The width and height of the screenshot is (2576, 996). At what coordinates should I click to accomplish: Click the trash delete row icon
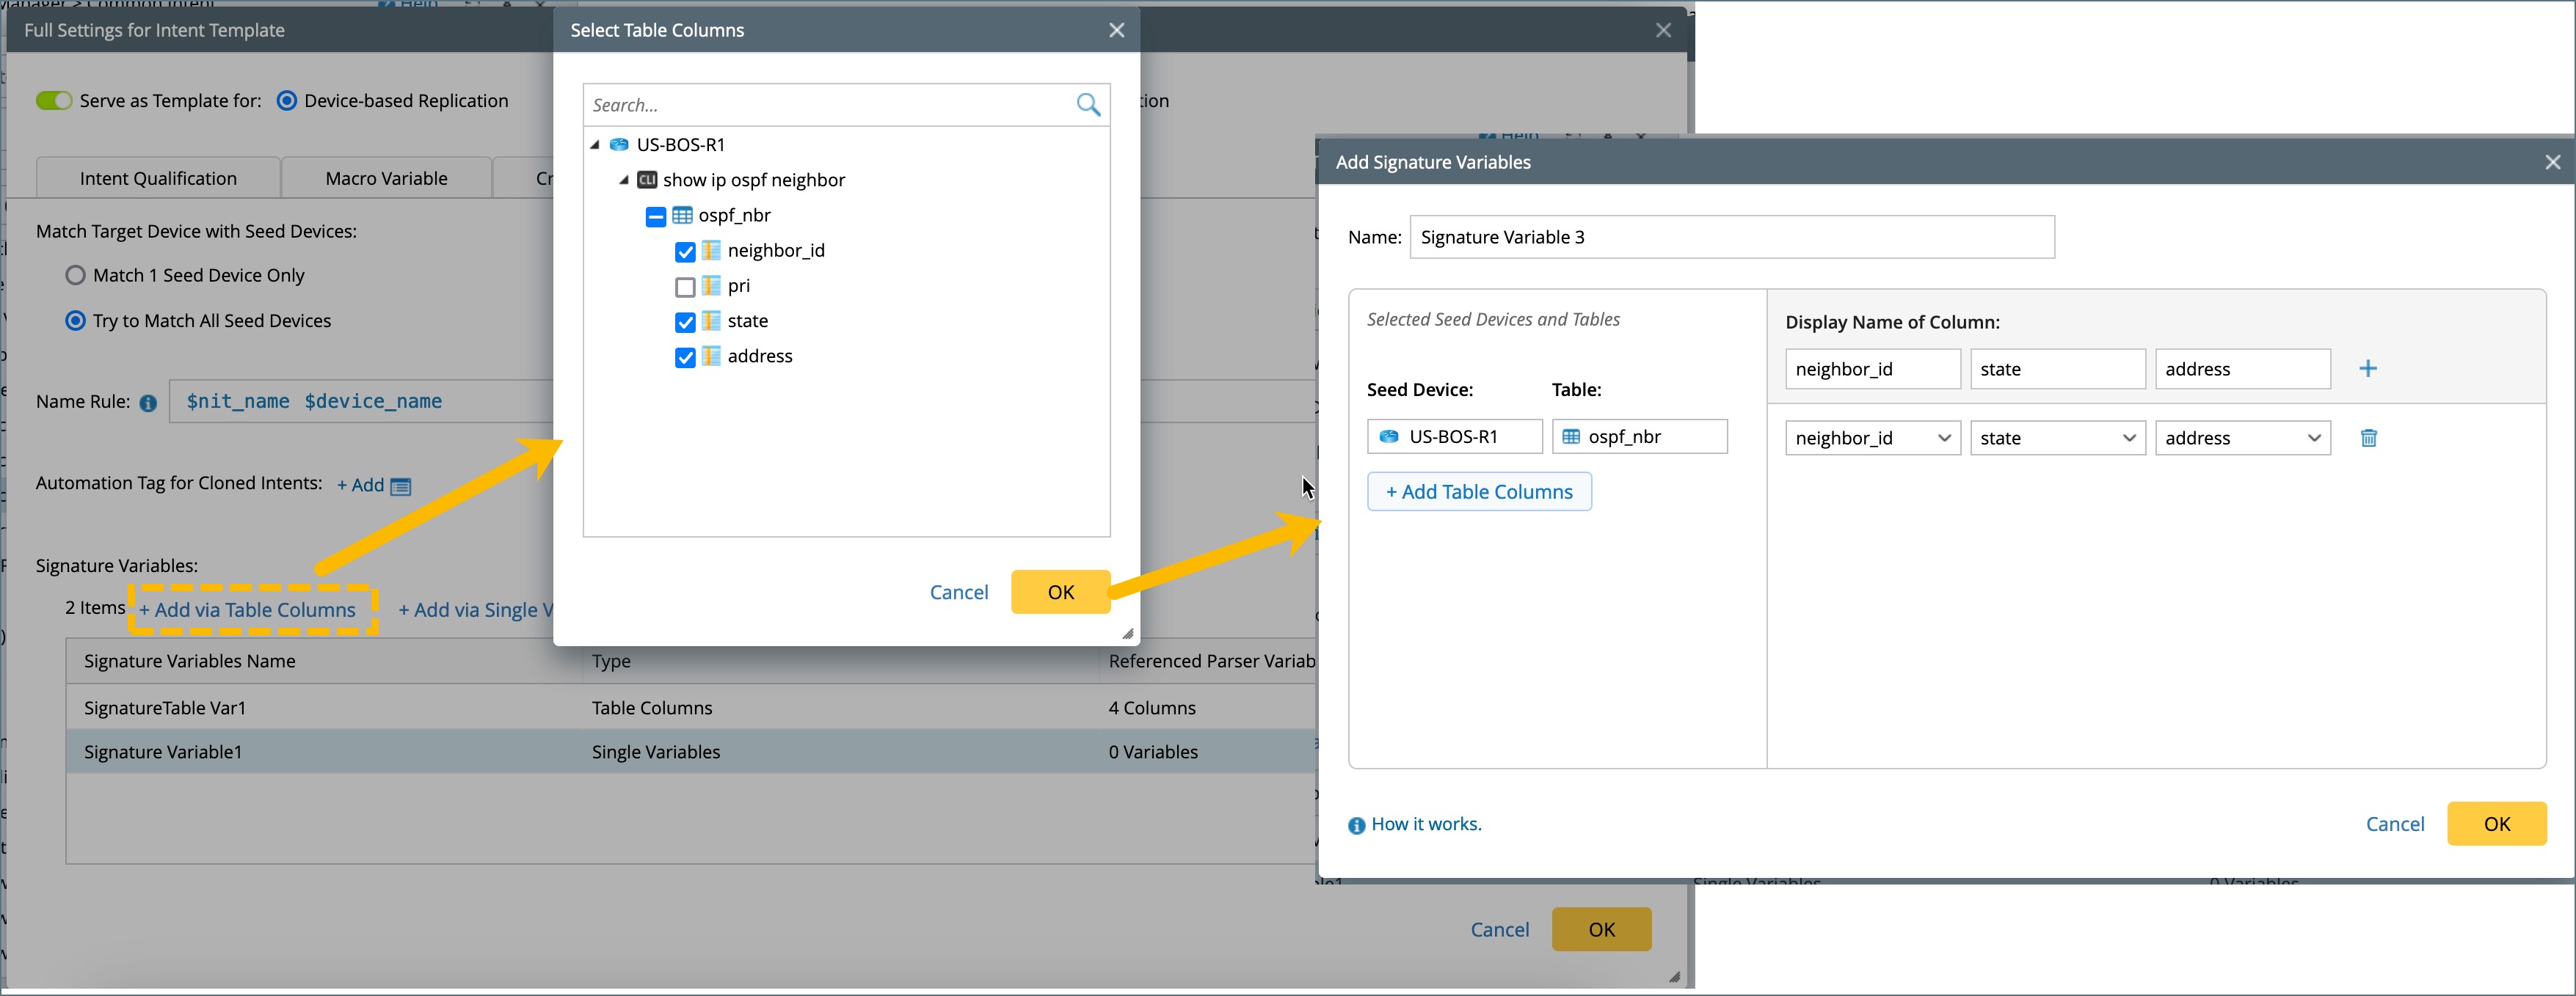[2368, 439]
